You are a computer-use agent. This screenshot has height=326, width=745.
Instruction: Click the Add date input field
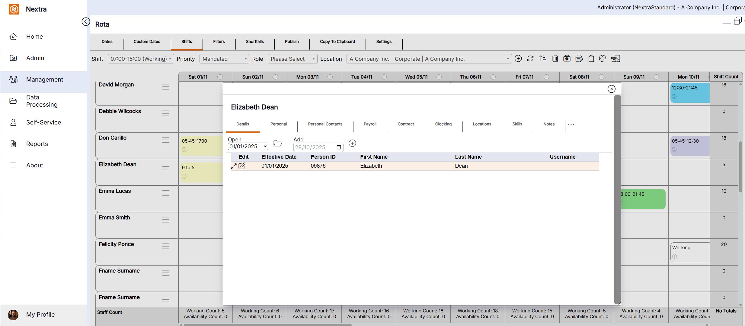318,147
